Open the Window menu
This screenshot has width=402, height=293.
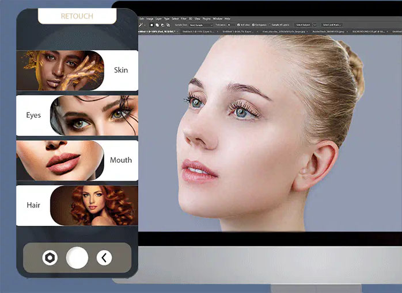[218, 18]
